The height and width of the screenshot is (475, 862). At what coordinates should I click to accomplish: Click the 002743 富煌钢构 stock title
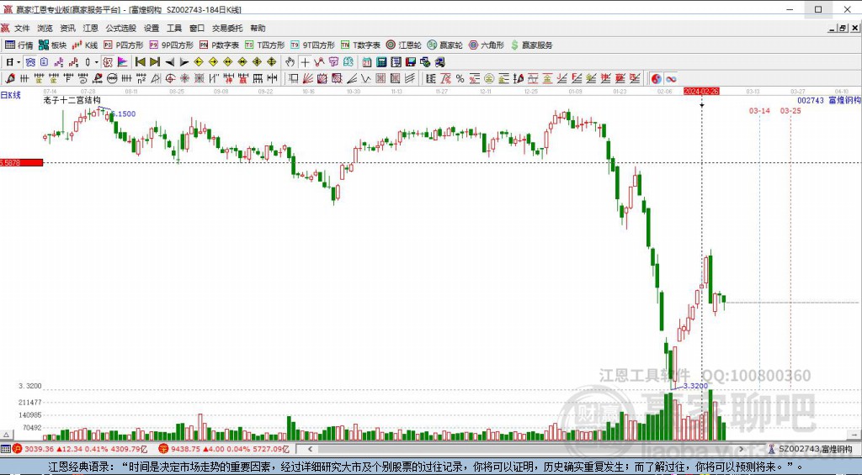pos(829,101)
